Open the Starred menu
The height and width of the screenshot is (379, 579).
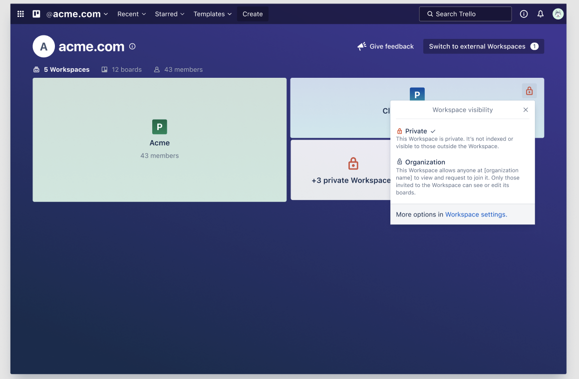pyautogui.click(x=170, y=14)
